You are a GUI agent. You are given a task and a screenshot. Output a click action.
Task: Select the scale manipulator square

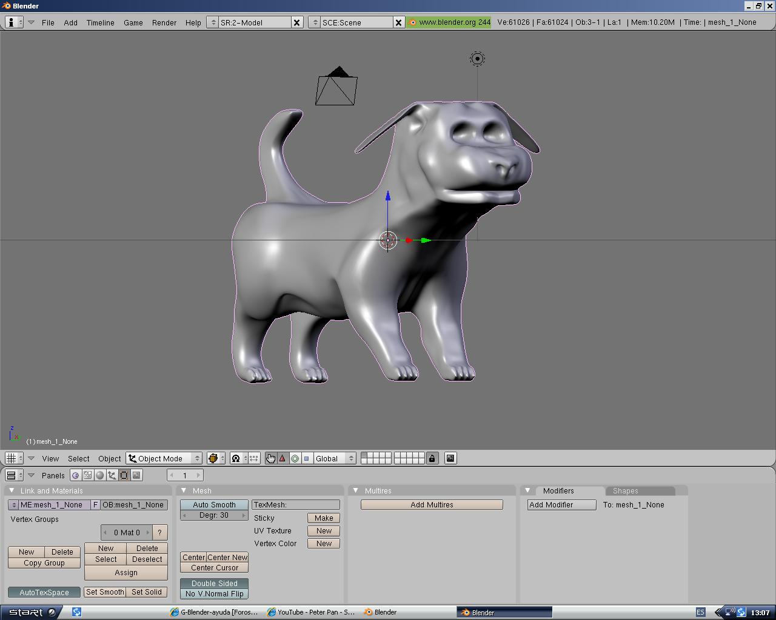(306, 458)
